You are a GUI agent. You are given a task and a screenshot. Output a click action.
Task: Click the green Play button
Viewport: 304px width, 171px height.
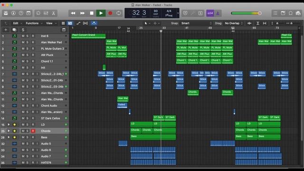(x=101, y=13)
